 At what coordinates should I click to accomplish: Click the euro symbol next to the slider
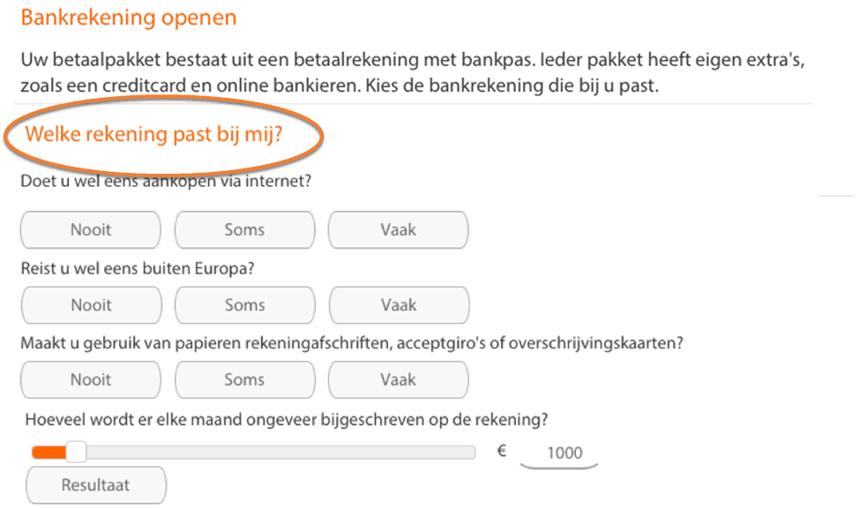coord(502,452)
